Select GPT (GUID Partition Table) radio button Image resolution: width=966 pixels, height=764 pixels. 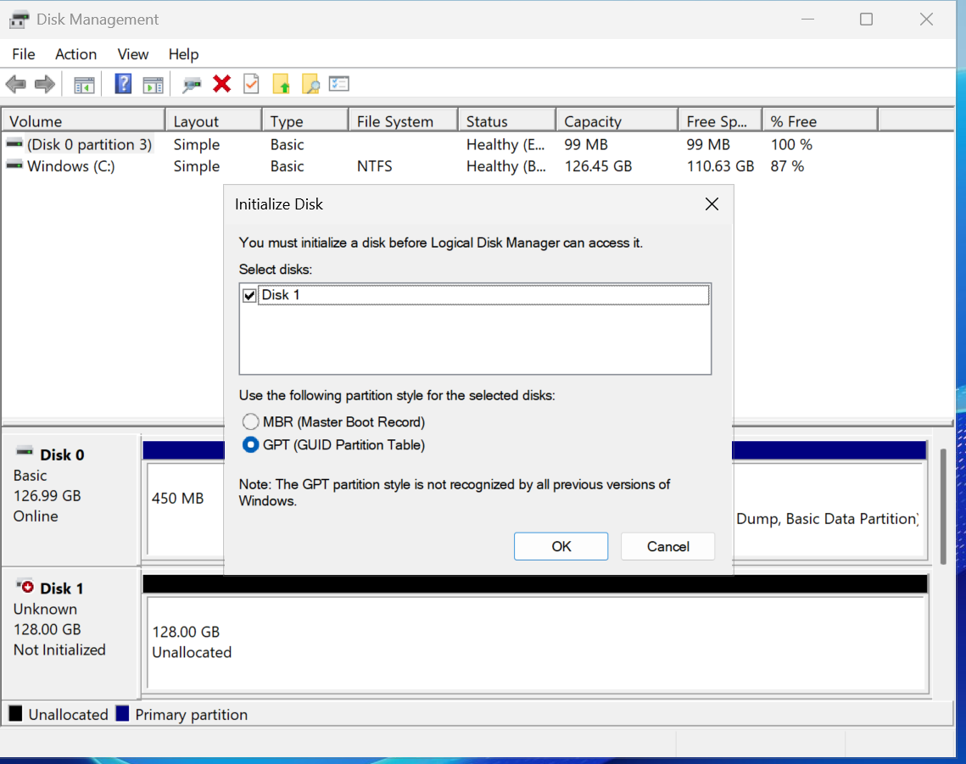(x=250, y=444)
